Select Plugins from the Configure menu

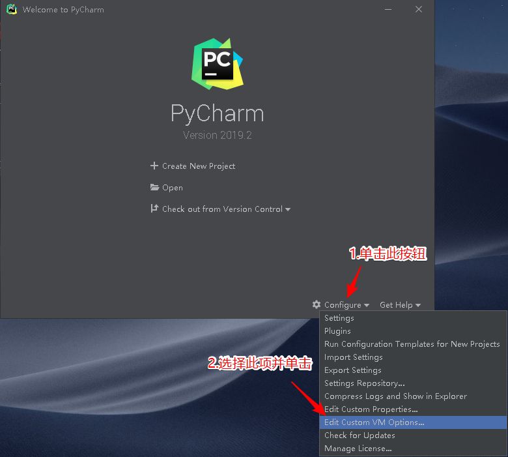click(413, 331)
